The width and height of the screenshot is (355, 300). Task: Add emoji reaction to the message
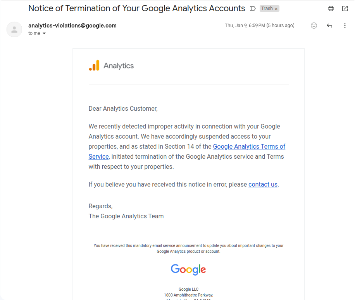(314, 26)
